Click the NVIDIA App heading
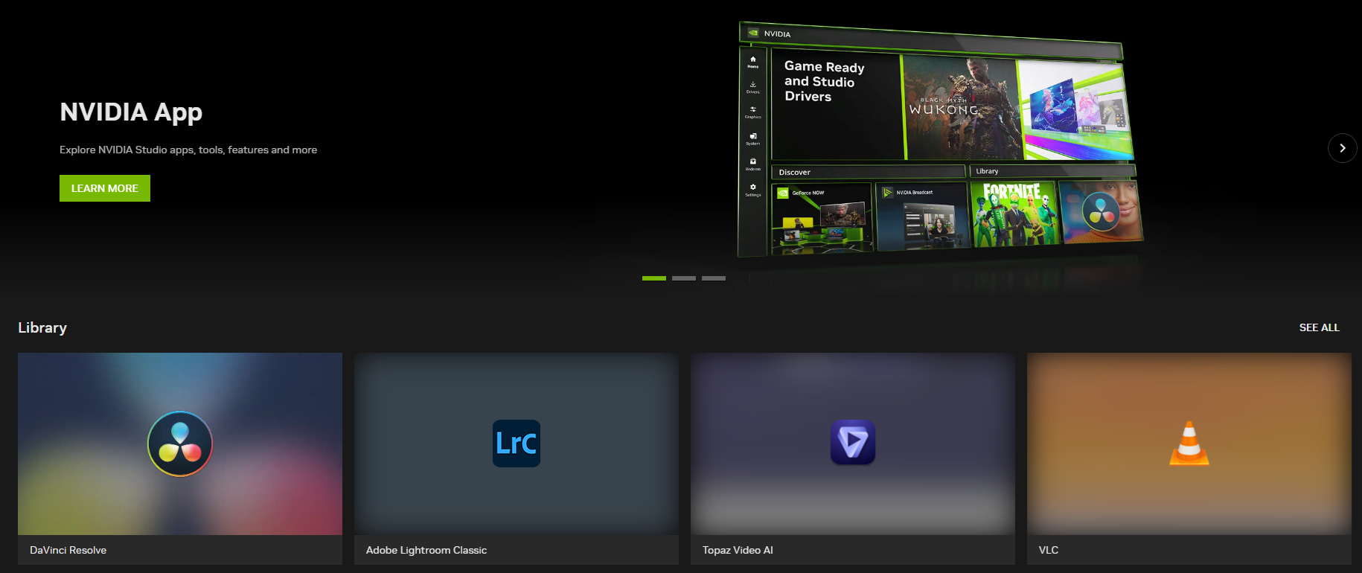 (x=131, y=112)
